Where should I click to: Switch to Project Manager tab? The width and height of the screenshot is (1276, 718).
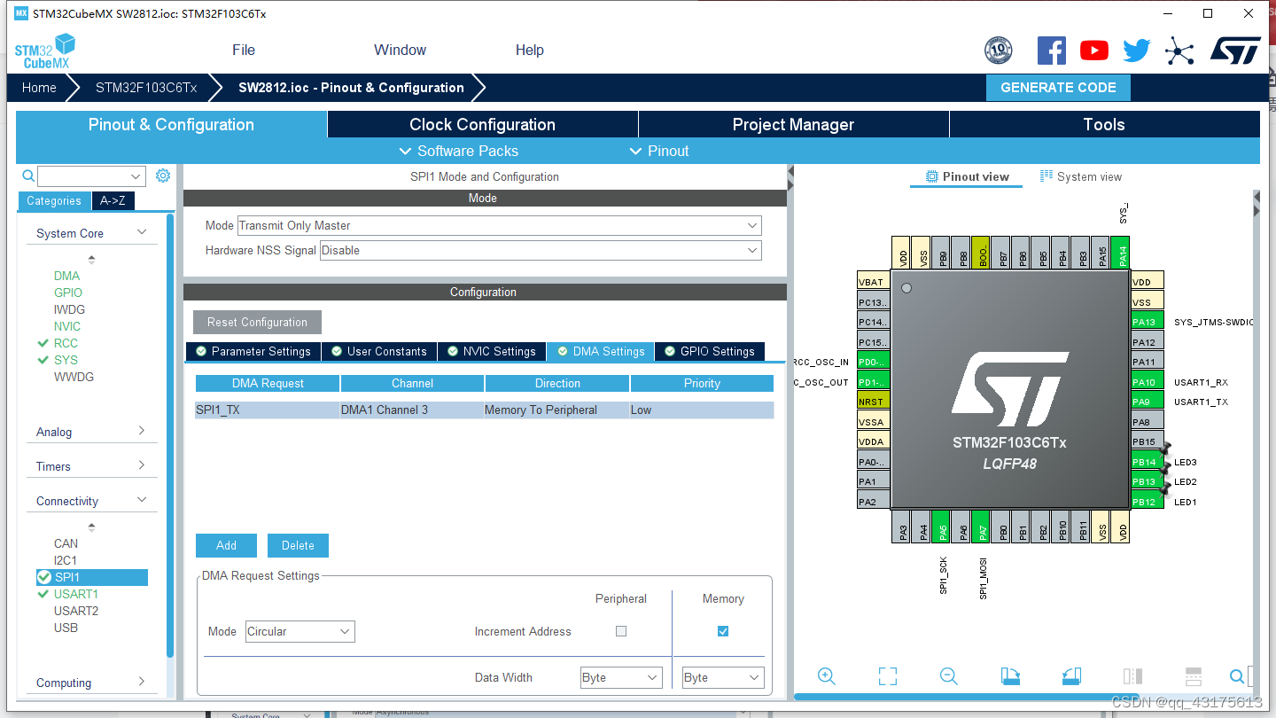tap(793, 124)
